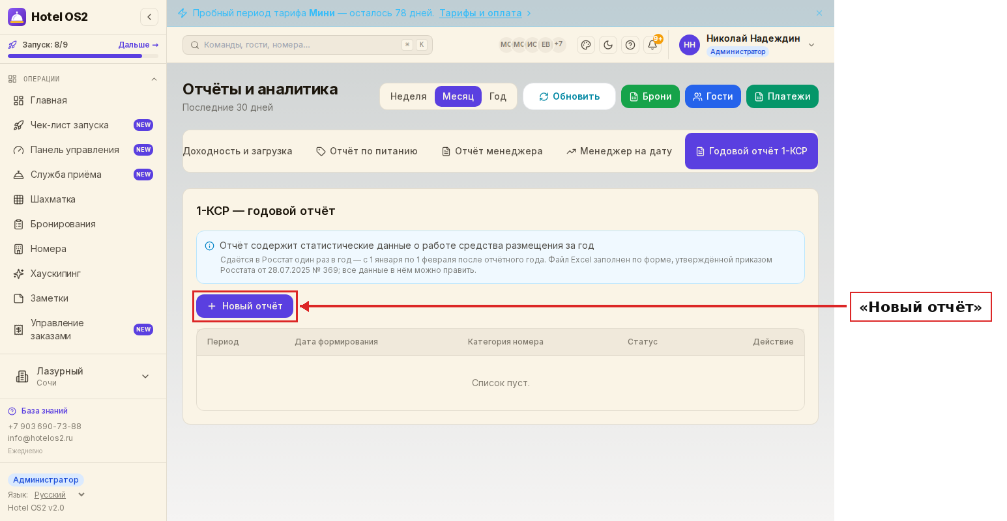Viewport: 1007px width, 521px height.
Task: Select the Годовой отчёт 1-КСР tab
Action: [752, 151]
